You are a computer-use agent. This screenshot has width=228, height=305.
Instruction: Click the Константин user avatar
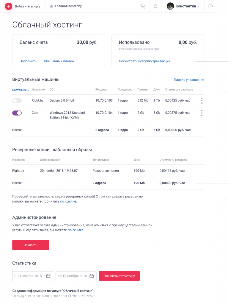(170, 6)
